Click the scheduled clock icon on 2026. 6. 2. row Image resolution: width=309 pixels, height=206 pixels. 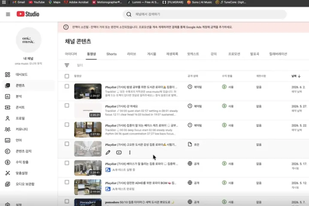(190, 87)
